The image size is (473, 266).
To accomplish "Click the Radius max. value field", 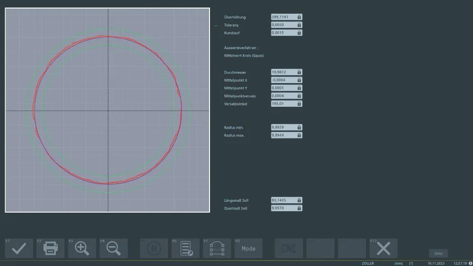I will coord(283,135).
